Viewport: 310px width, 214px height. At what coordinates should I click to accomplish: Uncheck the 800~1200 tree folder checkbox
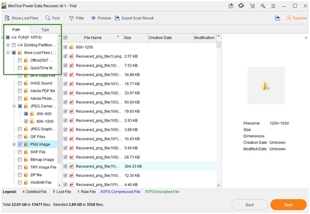pos(26,121)
